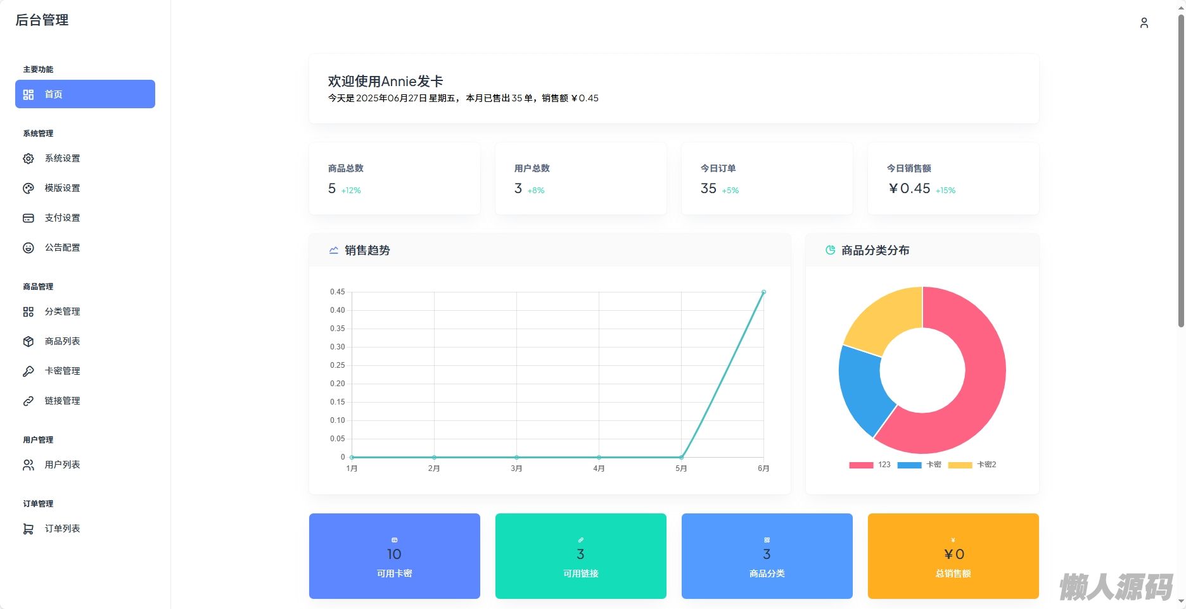Click the 商品总数 stat card
Screen dimensions: 1186x609
pyautogui.click(x=395, y=179)
